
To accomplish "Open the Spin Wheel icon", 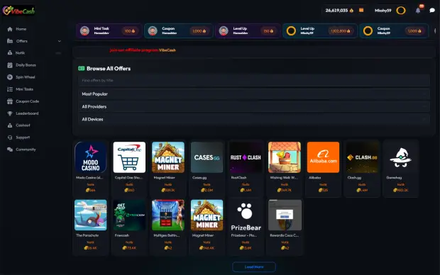I will (10, 77).
